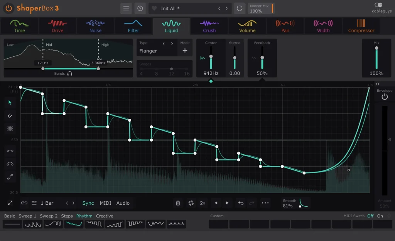
Task: Toggle the Envelope power button
Action: (x=385, y=97)
